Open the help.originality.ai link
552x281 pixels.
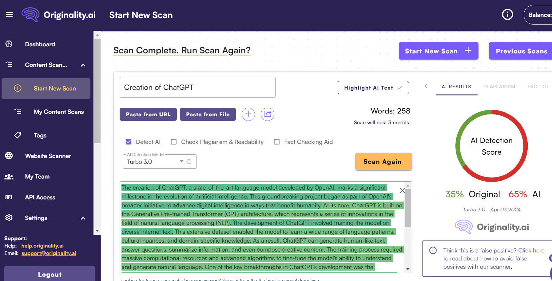coord(42,246)
